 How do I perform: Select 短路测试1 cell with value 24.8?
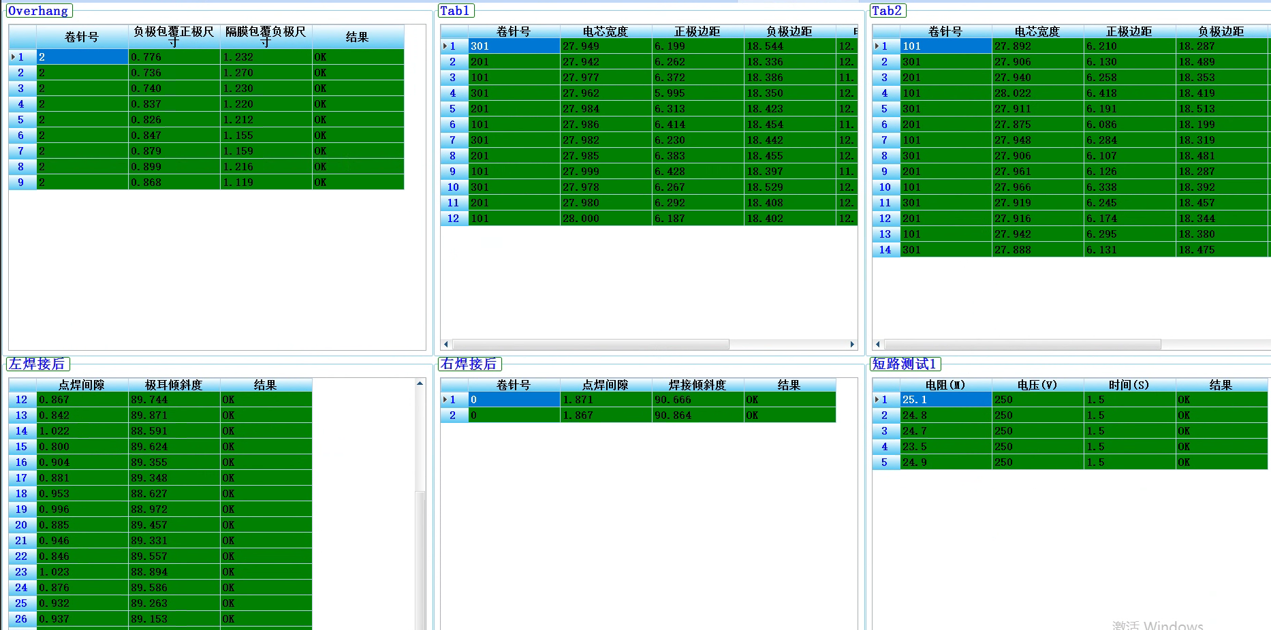click(946, 415)
